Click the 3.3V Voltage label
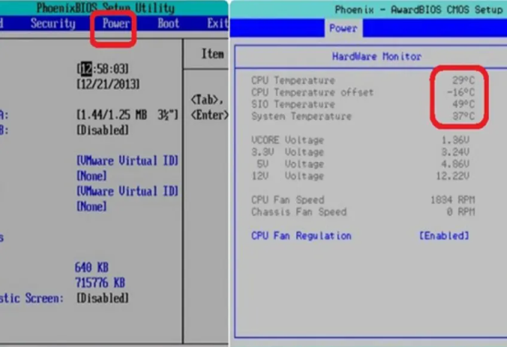The height and width of the screenshot is (347, 507). coord(287,152)
